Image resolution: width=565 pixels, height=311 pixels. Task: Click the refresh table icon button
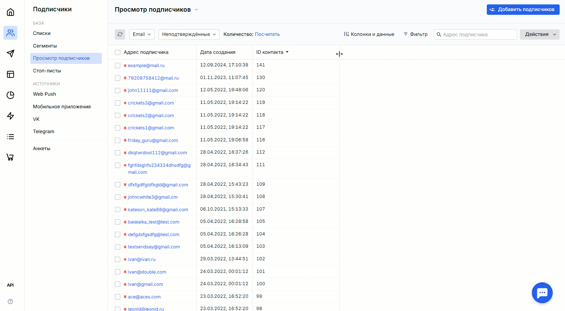[120, 34]
